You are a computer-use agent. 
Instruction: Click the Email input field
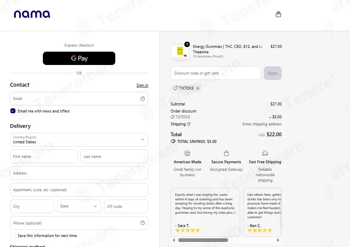click(x=79, y=98)
